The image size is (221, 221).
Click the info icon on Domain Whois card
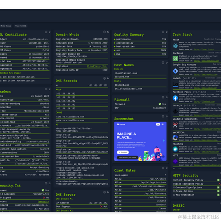(x=105, y=32)
